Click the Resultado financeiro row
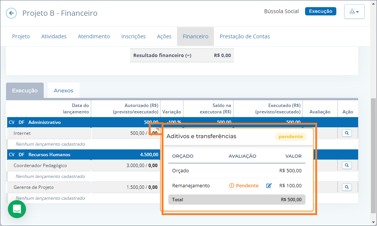Screen dimensions: 377x226 click(x=182, y=55)
